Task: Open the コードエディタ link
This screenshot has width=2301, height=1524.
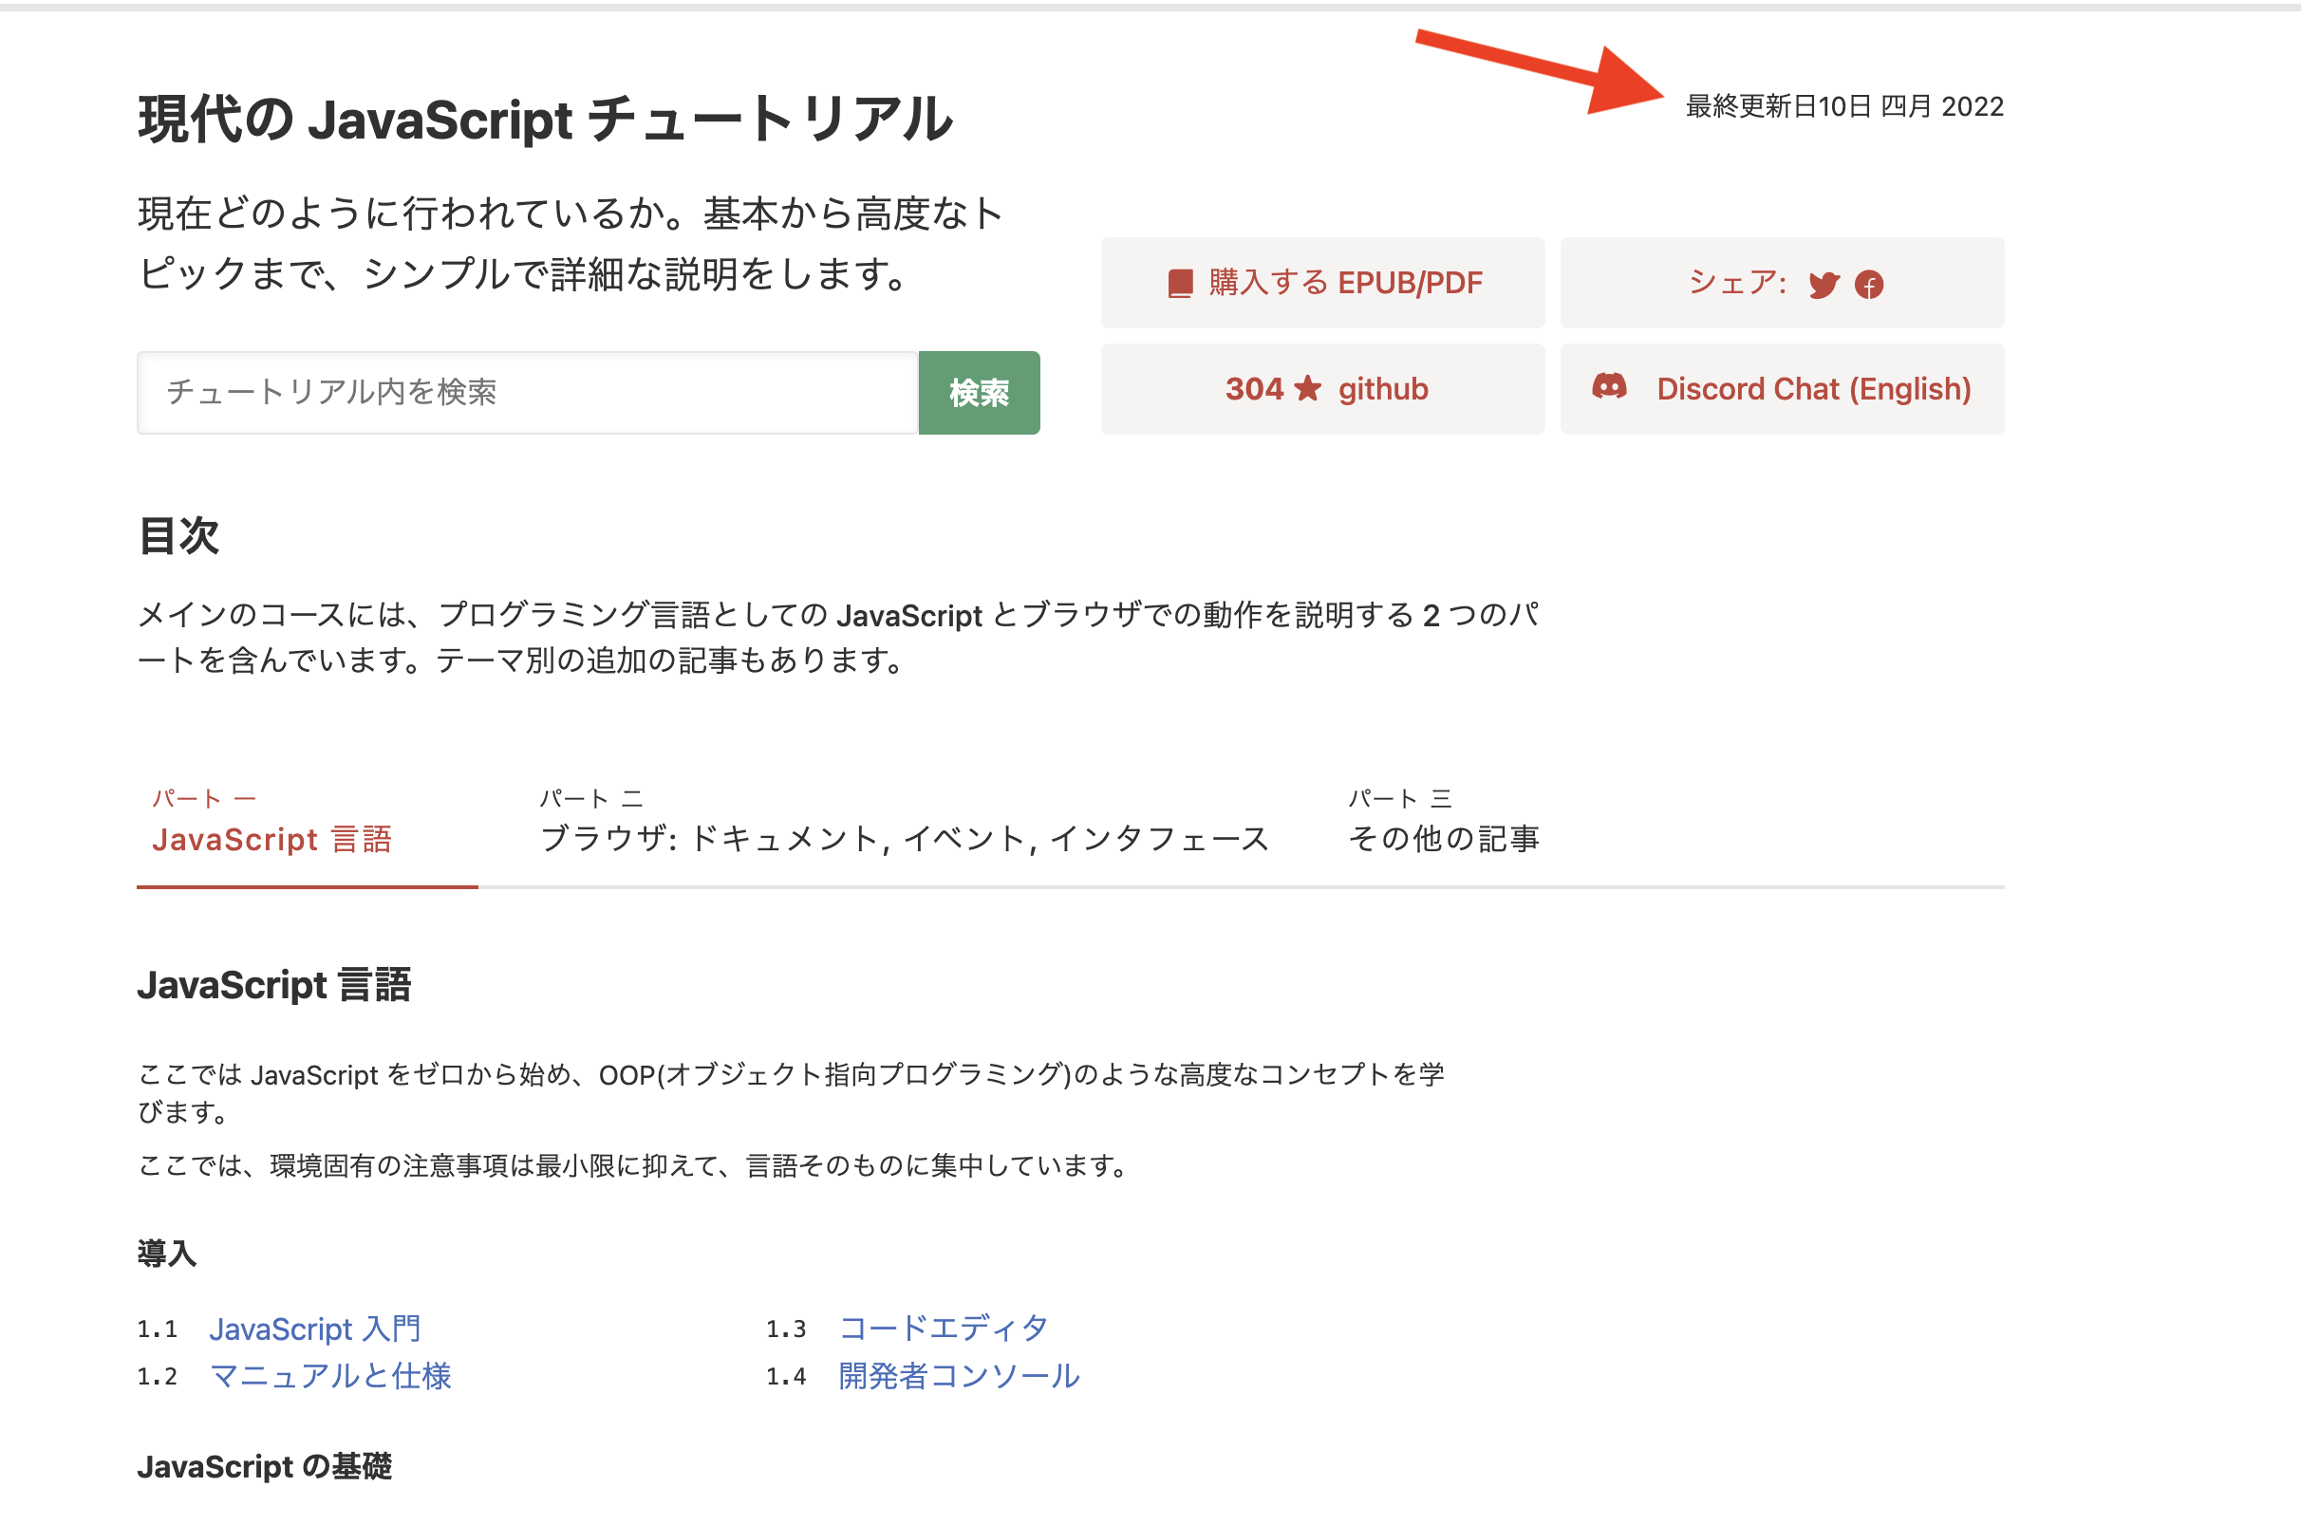Action: pyautogui.click(x=943, y=1329)
